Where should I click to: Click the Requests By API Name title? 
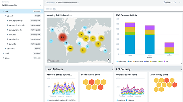click(x=126, y=75)
